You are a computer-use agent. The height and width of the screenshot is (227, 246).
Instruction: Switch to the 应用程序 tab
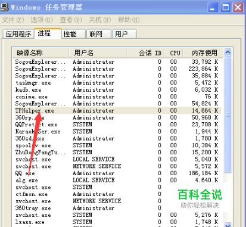(x=18, y=34)
